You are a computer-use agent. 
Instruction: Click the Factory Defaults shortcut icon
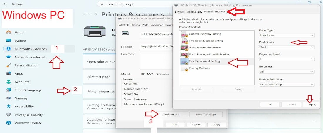(184, 68)
